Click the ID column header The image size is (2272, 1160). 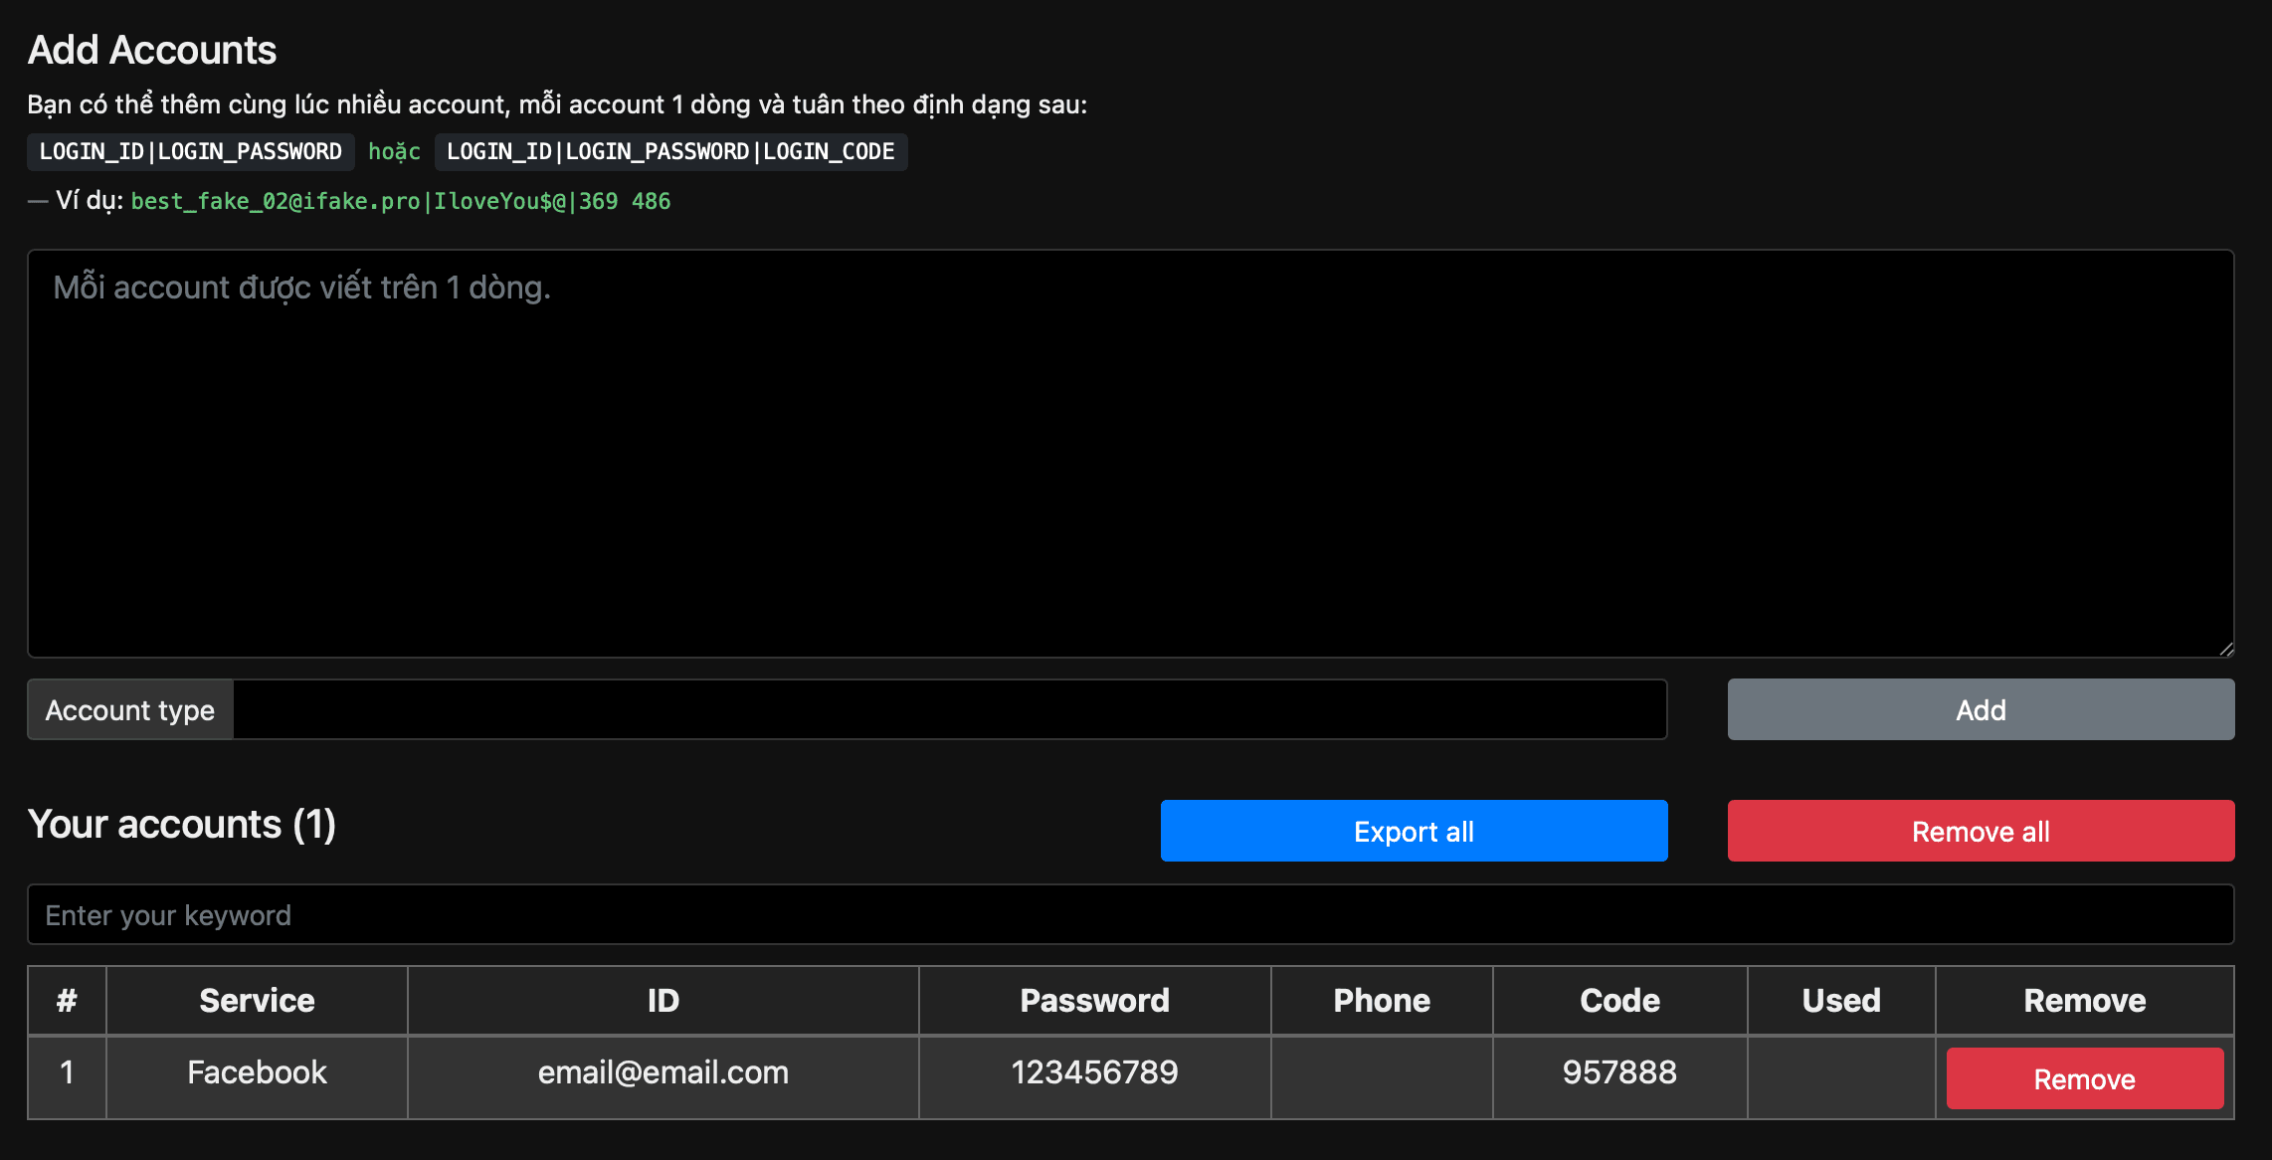pos(663,1000)
